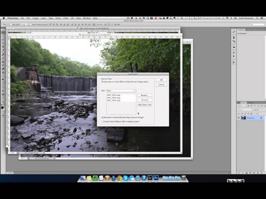This screenshot has height=199, width=266.
Task: Open the Paragraph panel icon below Character
Action: [234, 56]
